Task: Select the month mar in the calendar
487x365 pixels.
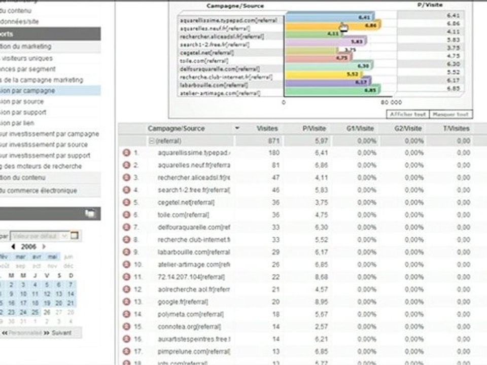Action: click(20, 257)
